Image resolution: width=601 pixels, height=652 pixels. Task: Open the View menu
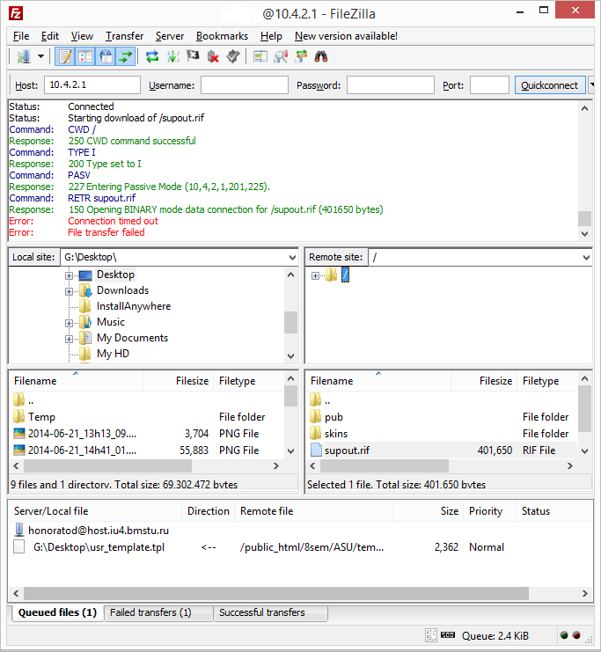click(x=82, y=36)
